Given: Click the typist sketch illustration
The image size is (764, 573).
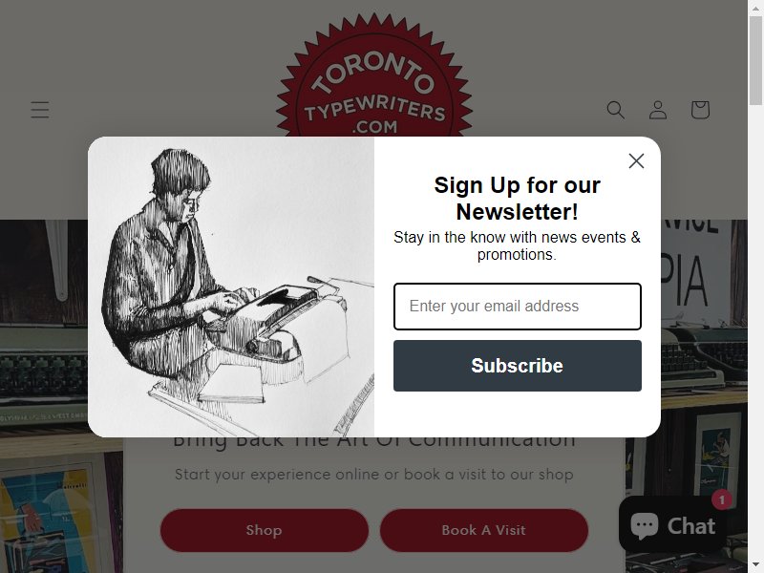Looking at the screenshot, I should (231, 286).
